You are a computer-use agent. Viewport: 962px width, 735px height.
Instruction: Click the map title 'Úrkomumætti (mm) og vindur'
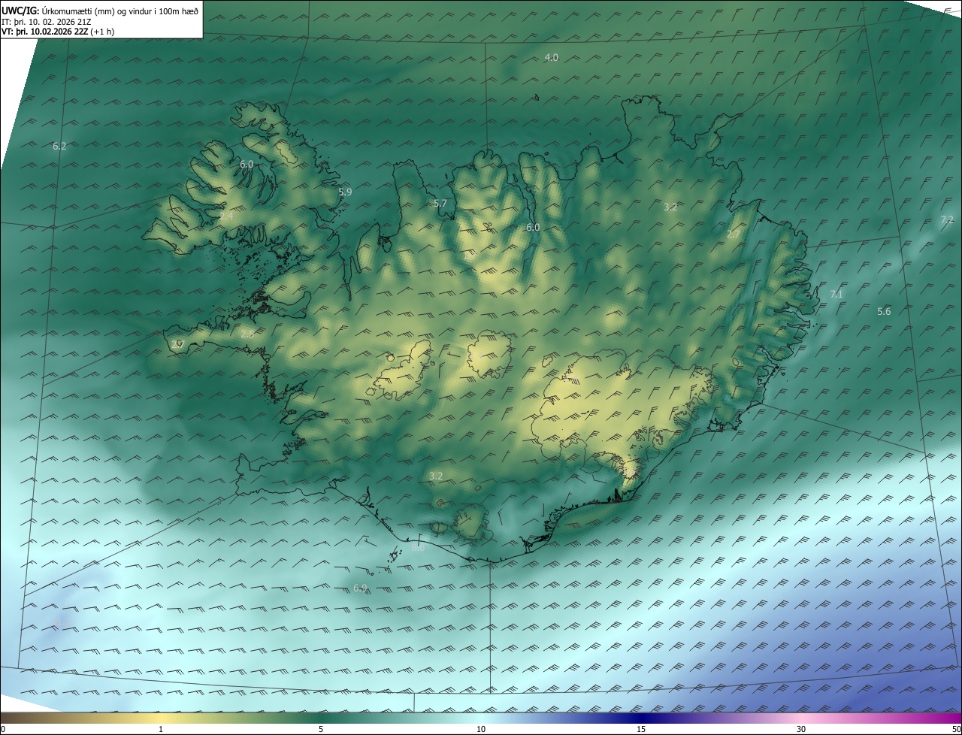point(119,11)
